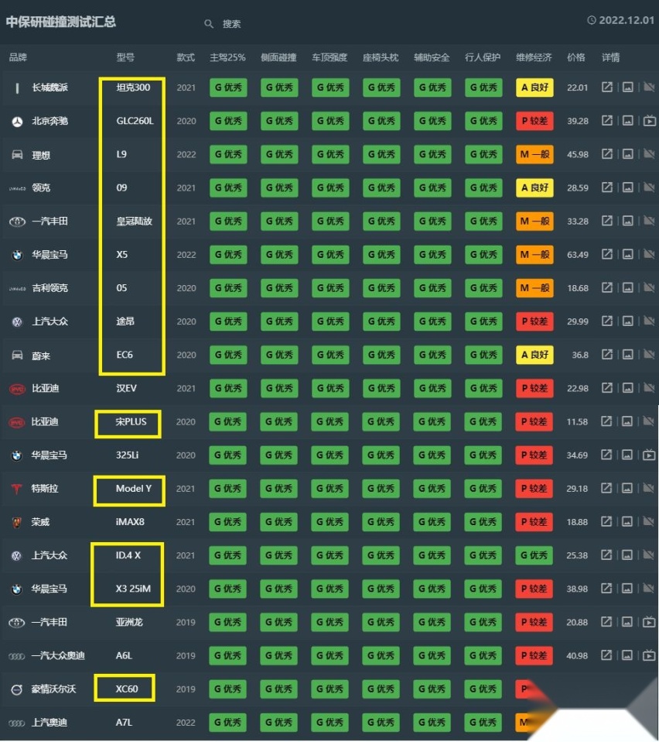Open image icon for 宋PLUS row
The width and height of the screenshot is (659, 742).
[x=627, y=421]
